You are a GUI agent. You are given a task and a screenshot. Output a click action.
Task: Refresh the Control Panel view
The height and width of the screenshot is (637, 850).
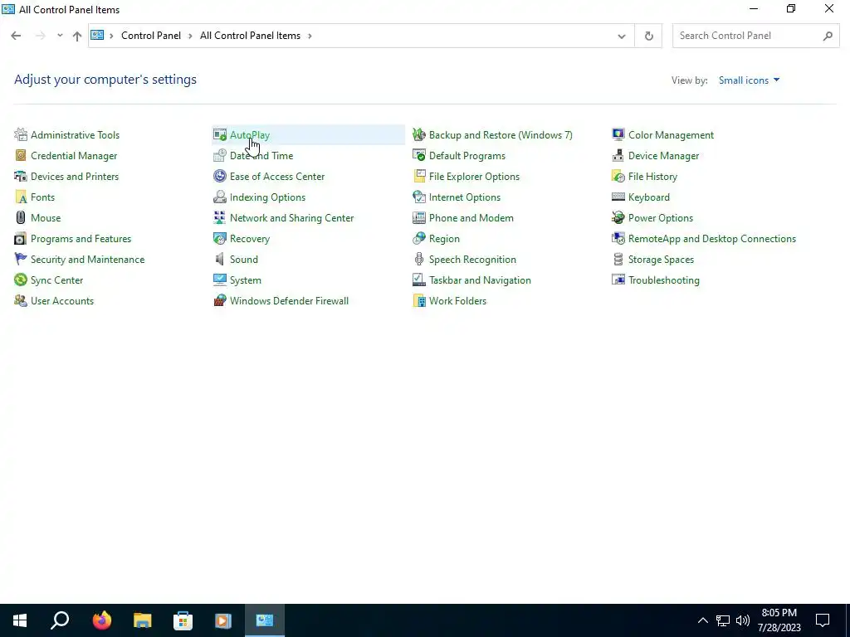(648, 36)
